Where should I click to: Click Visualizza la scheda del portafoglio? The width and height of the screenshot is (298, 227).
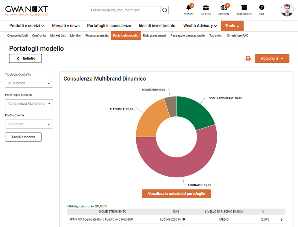[x=177, y=194]
